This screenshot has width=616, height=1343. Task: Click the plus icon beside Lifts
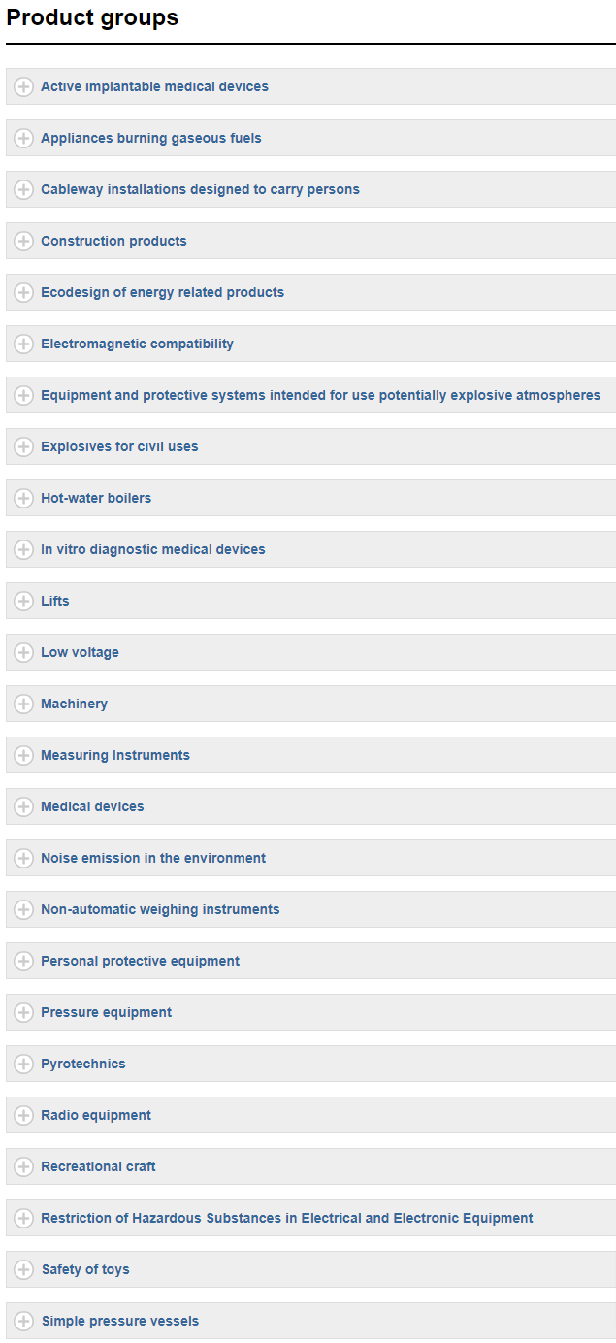point(23,601)
